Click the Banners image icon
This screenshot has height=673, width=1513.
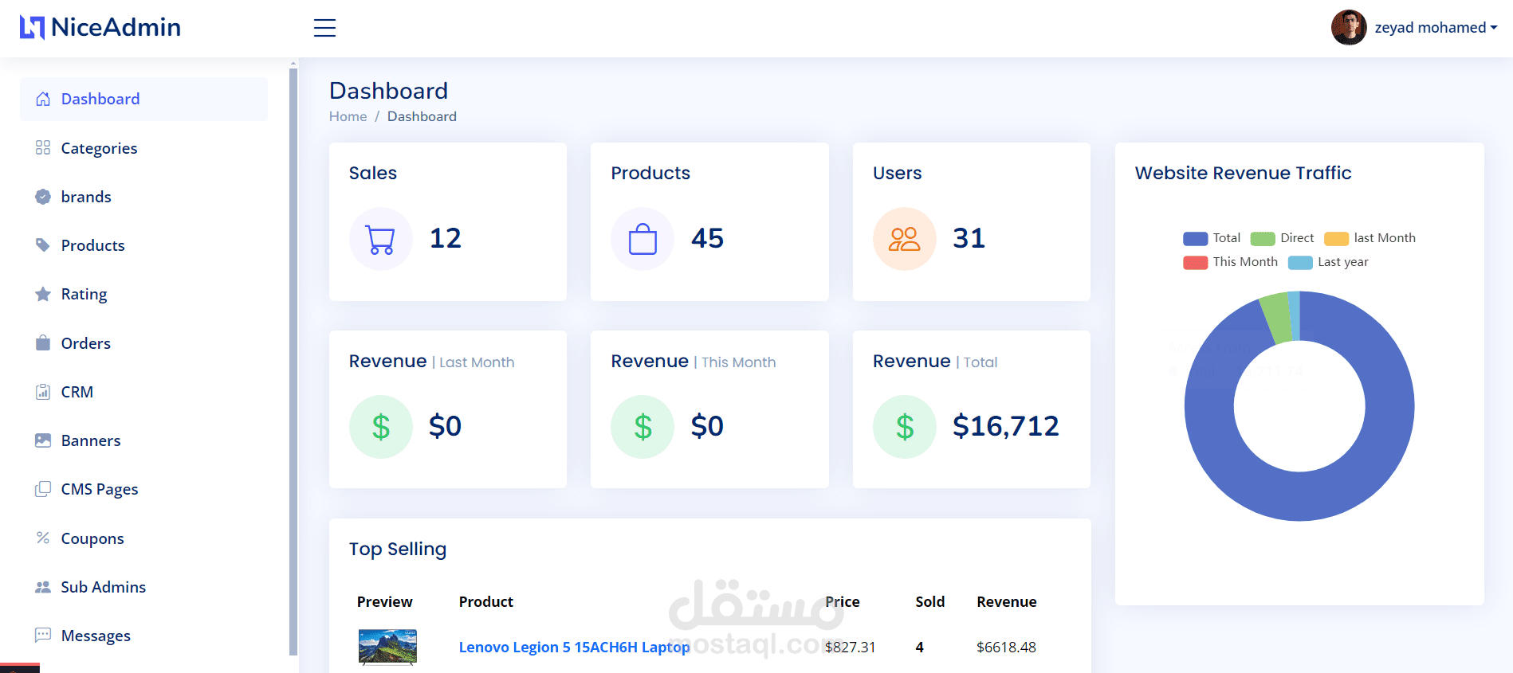pyautogui.click(x=43, y=440)
